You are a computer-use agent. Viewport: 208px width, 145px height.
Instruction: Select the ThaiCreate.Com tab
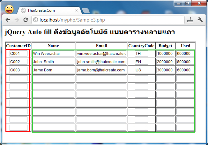(49, 10)
